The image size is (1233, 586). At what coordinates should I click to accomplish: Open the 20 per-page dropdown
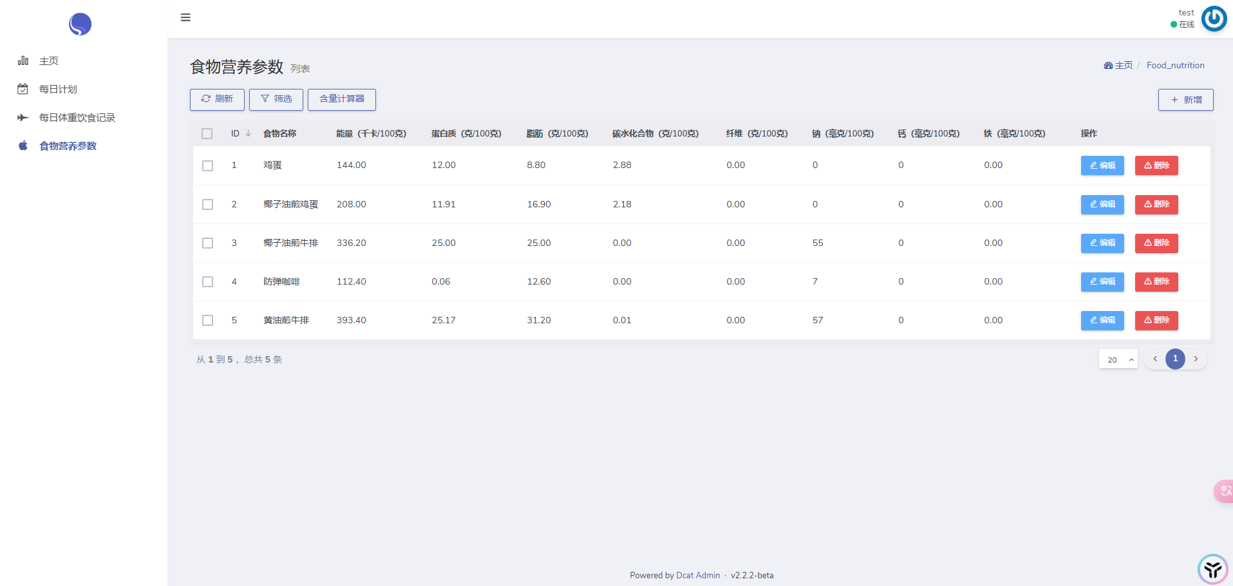pyautogui.click(x=1118, y=359)
